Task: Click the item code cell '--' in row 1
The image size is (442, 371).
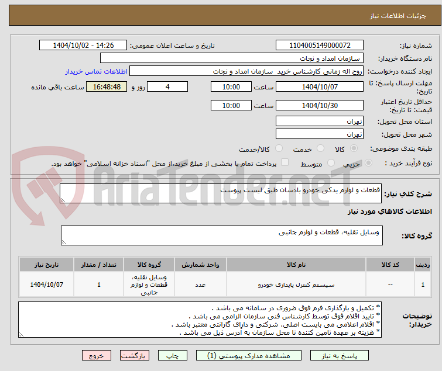Action: 390,285
